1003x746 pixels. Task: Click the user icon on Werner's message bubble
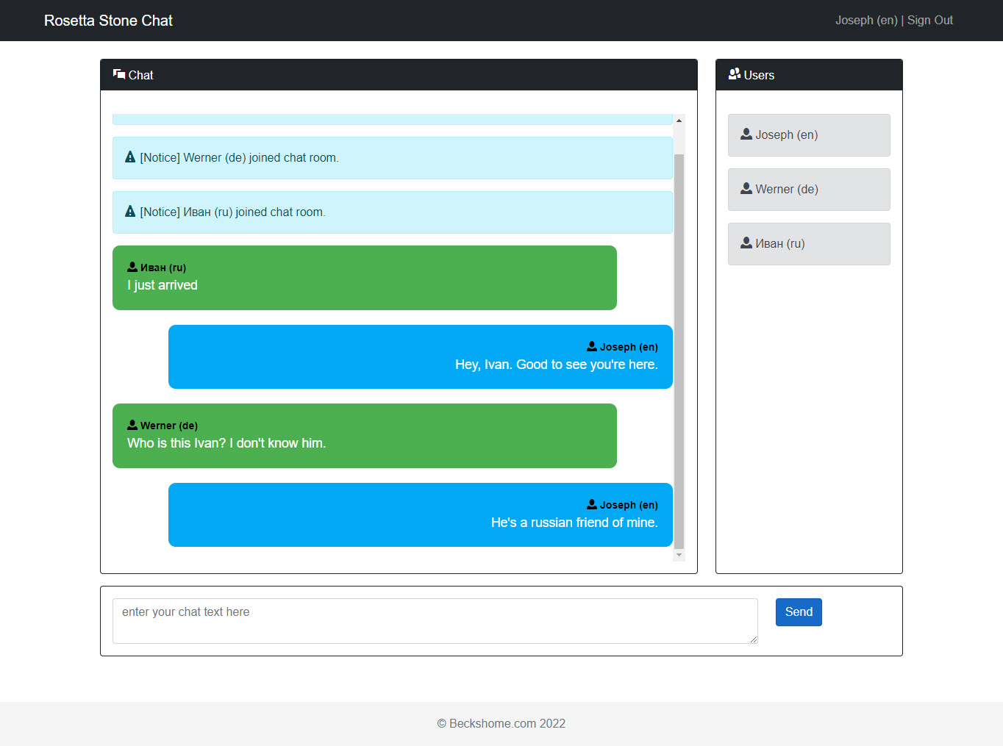coord(132,424)
